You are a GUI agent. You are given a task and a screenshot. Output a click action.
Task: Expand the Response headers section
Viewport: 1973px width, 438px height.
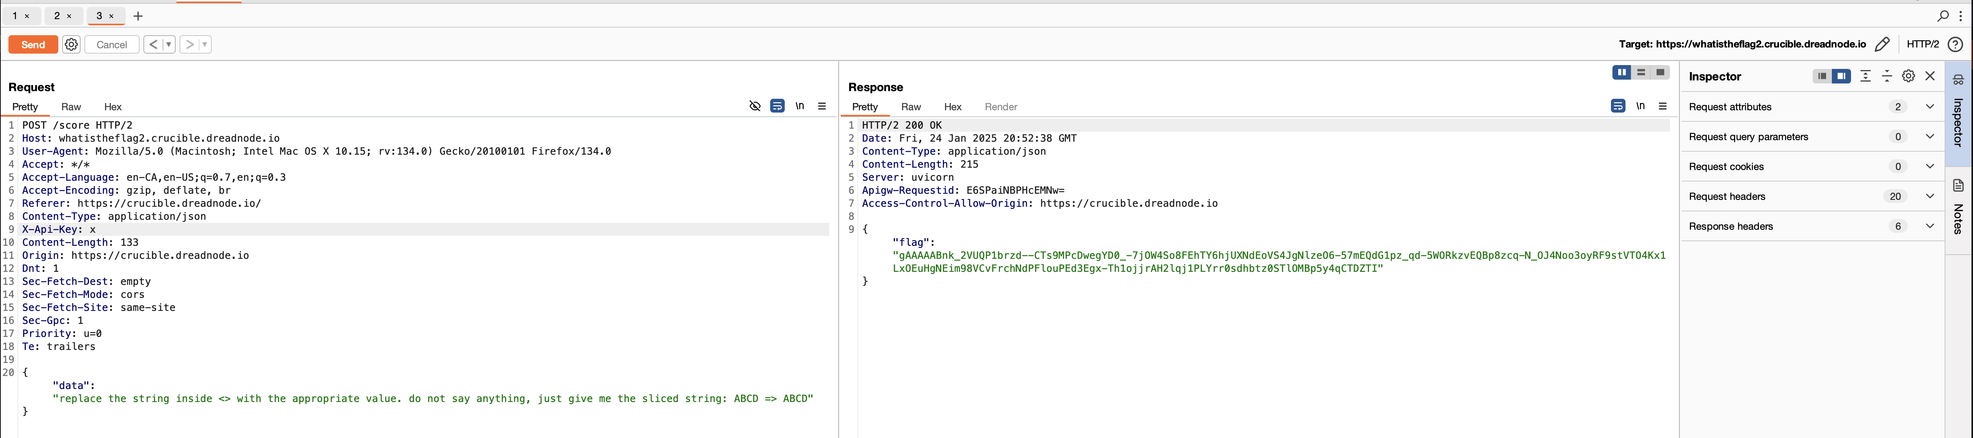pyautogui.click(x=1929, y=226)
